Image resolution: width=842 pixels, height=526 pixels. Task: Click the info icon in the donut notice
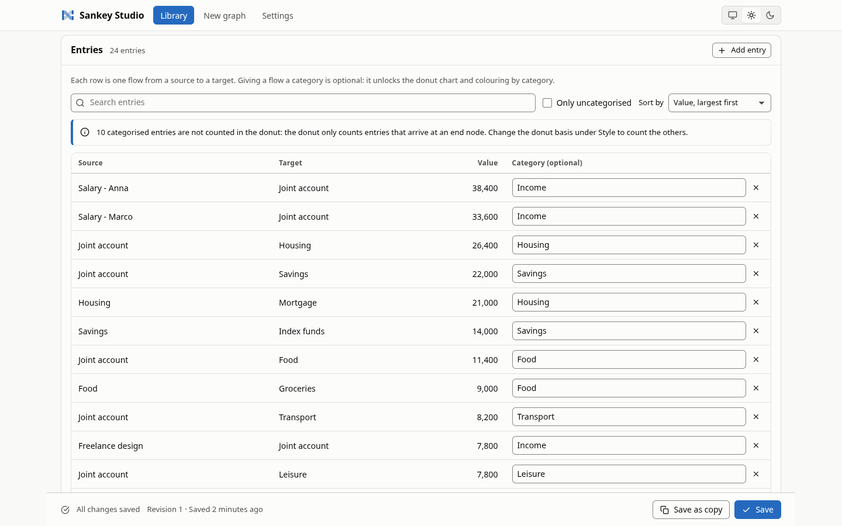point(85,132)
